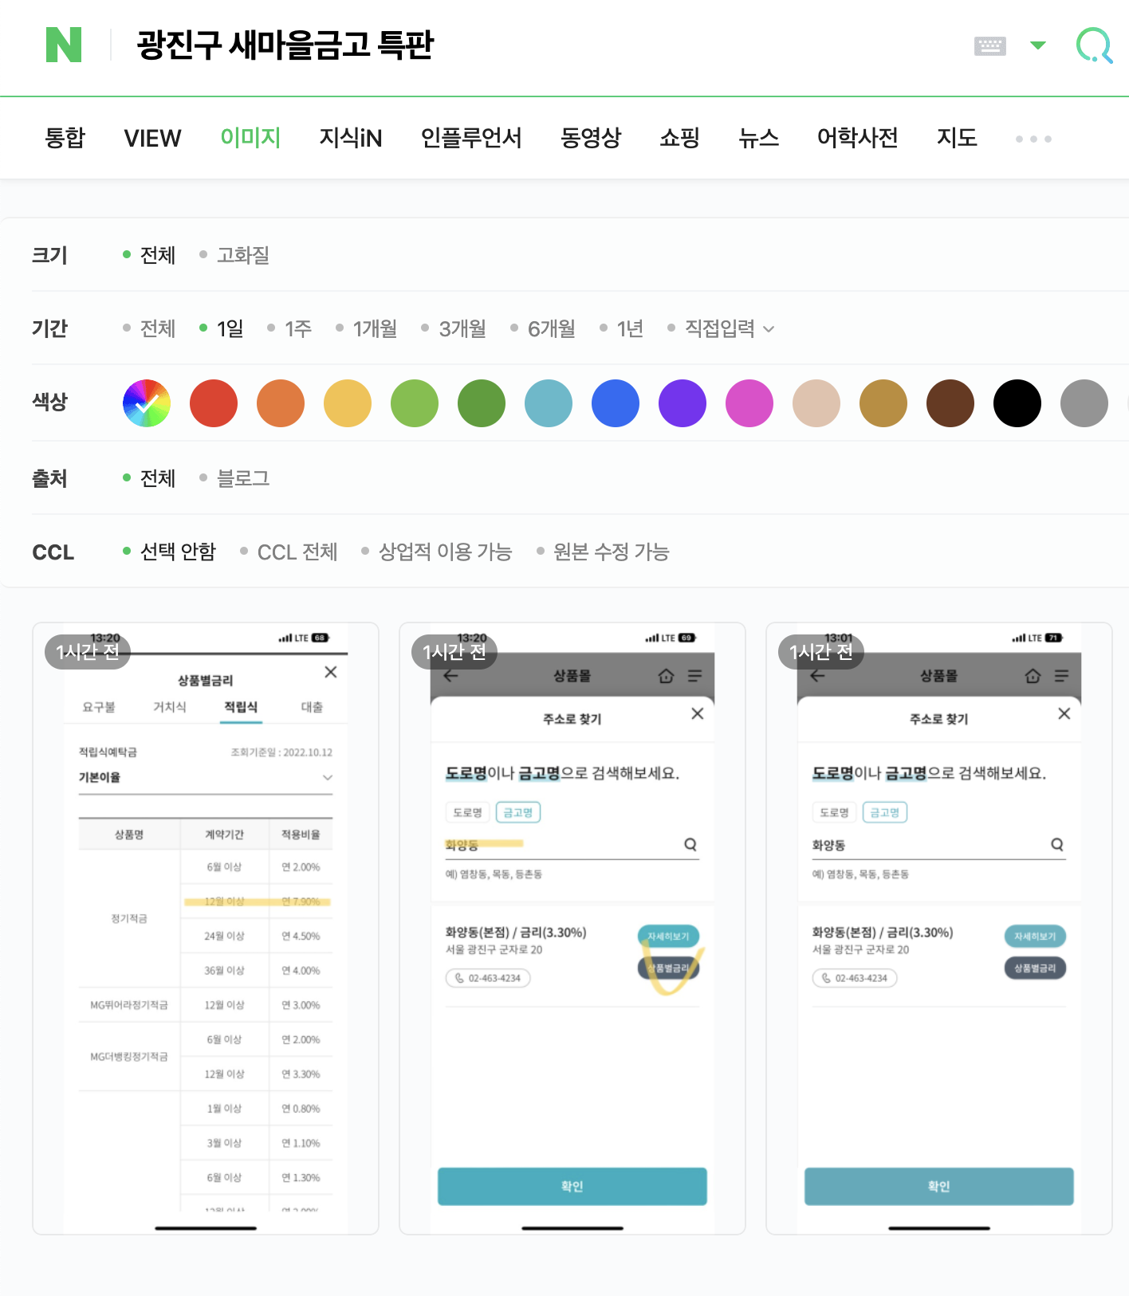Screen dimensions: 1129x1296
Task: Open the 뉴스 tab
Action: pos(758,138)
